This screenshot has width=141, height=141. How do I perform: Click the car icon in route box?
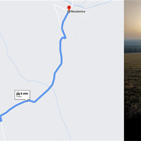click(18, 94)
